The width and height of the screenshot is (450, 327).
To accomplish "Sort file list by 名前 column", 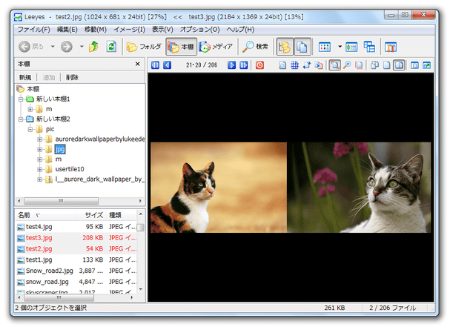I will coord(46,215).
